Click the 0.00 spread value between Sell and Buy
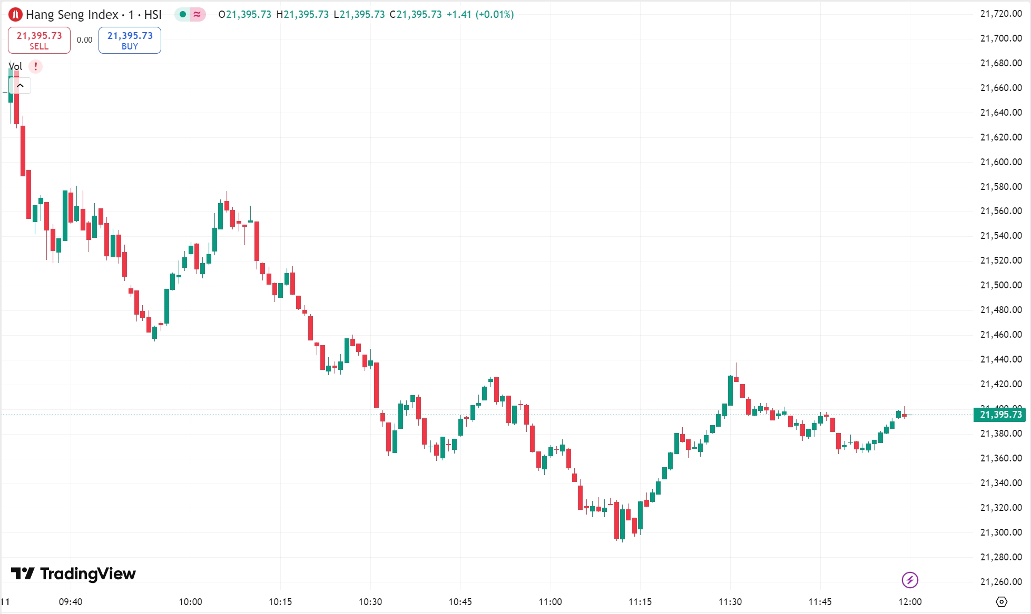 point(84,40)
